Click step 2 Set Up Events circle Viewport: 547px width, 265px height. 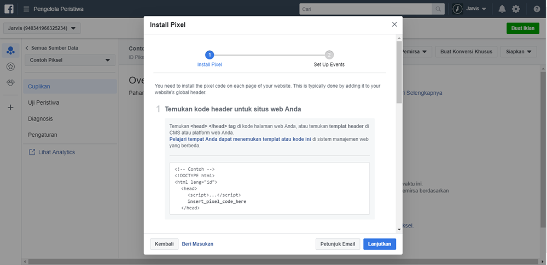(x=329, y=55)
